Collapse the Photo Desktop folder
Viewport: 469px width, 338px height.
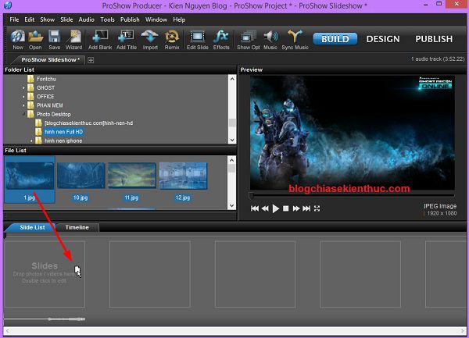click(x=23, y=115)
